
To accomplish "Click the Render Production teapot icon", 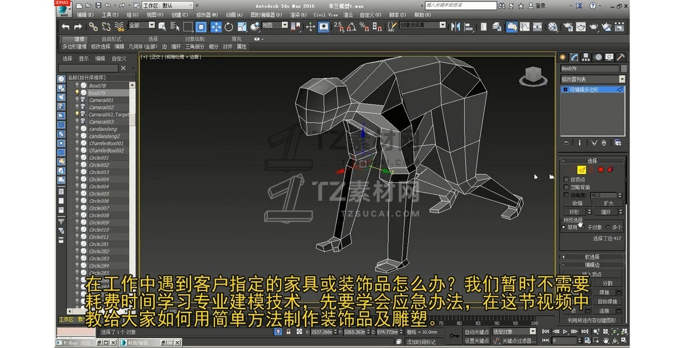I will coord(593,27).
